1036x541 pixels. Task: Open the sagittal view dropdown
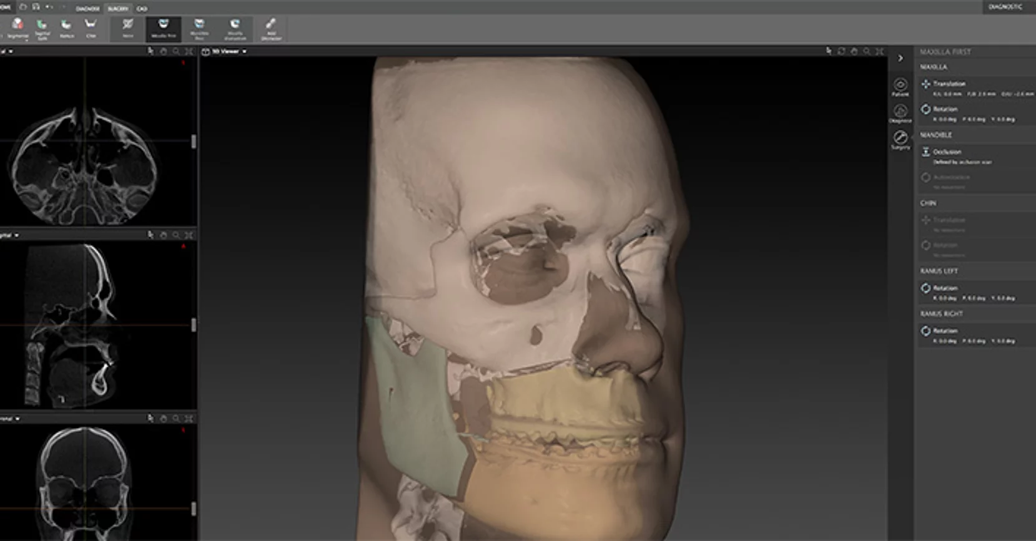pyautogui.click(x=9, y=235)
